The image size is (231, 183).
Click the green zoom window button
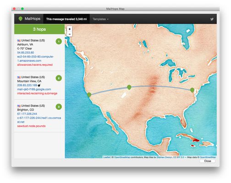click(x=22, y=9)
